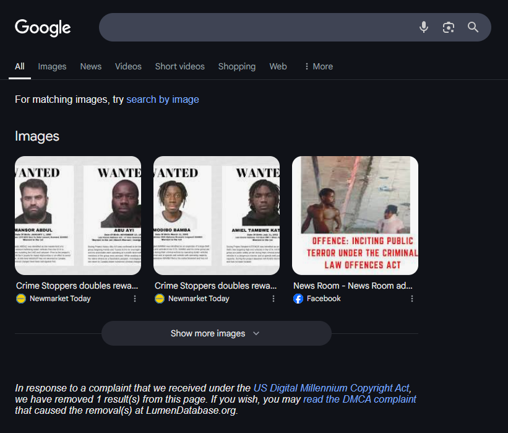Screen dimensions: 508x433
Task: Click Newmarket Today source under second result
Action: click(x=199, y=299)
